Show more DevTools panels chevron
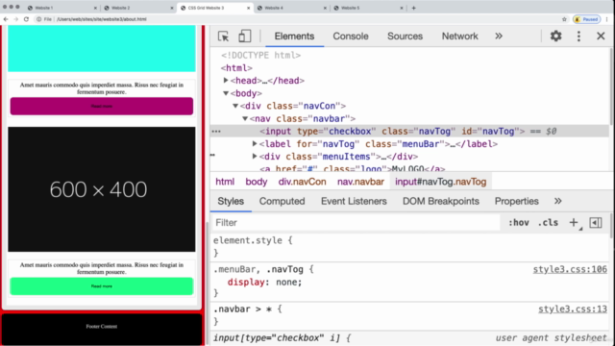Screen dimensions: 615x346 (499, 37)
